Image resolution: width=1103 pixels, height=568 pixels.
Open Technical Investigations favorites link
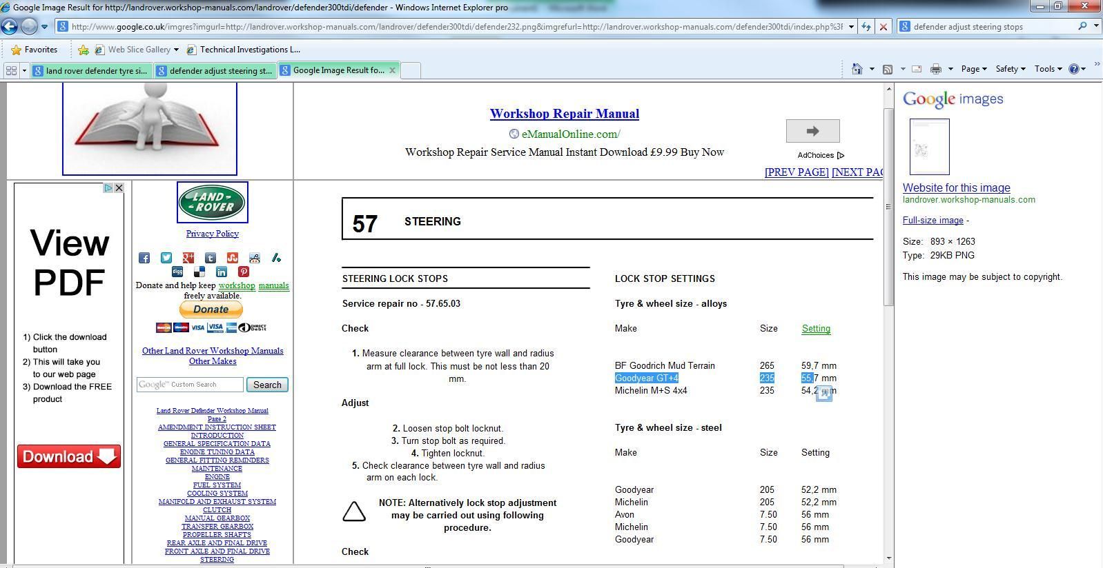244,50
